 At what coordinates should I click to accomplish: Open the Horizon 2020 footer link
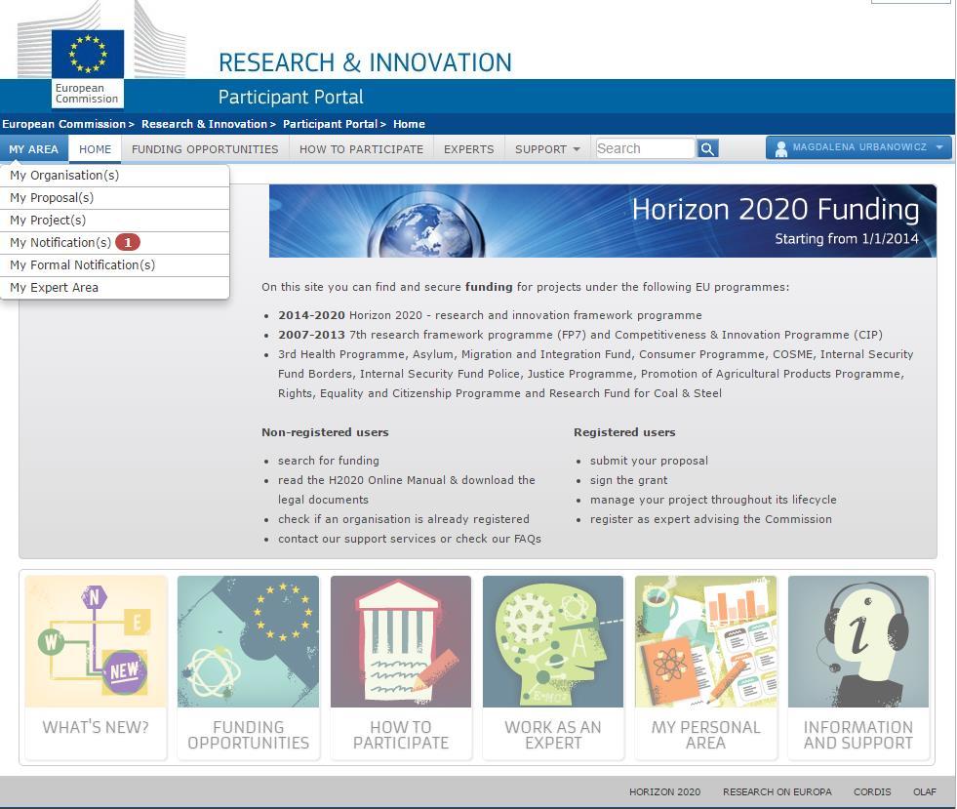coord(664,791)
